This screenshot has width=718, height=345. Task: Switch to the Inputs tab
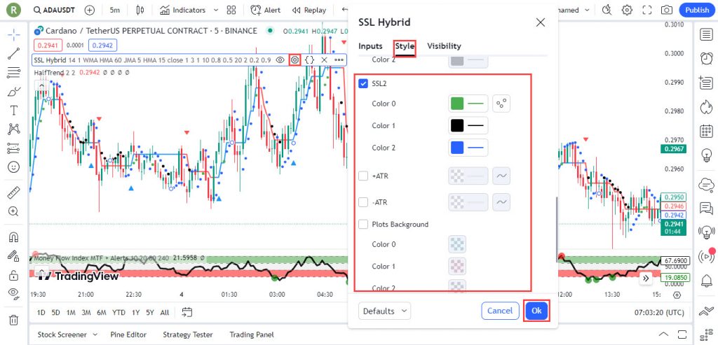(370, 46)
